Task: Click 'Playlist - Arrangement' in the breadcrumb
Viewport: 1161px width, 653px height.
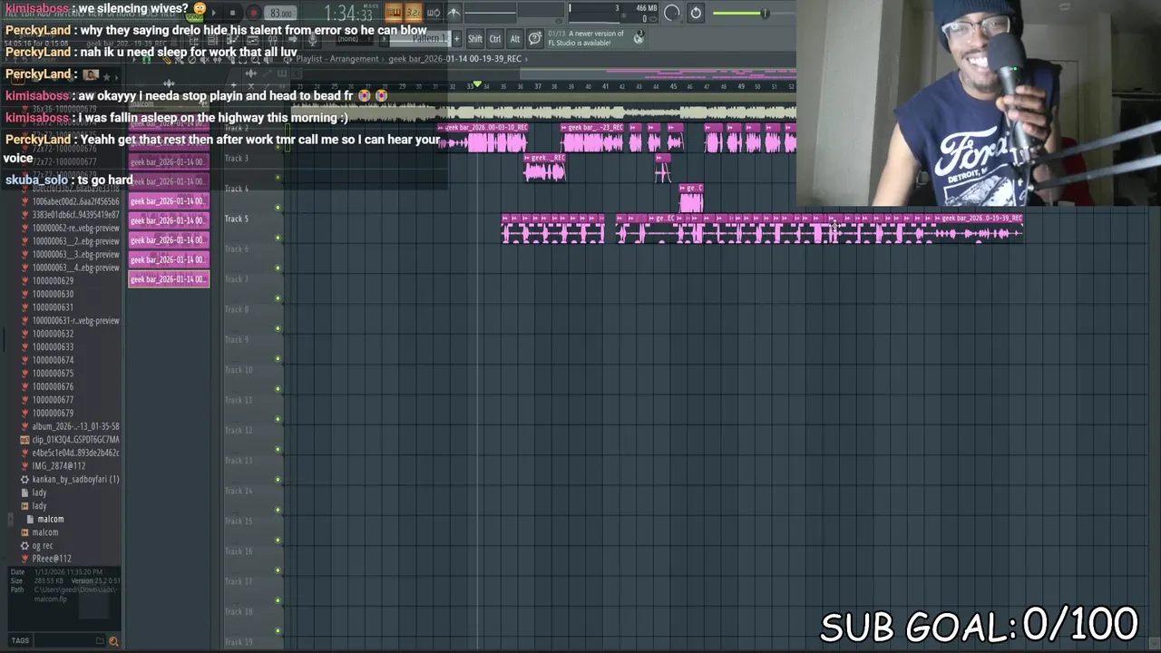Action: [x=337, y=59]
